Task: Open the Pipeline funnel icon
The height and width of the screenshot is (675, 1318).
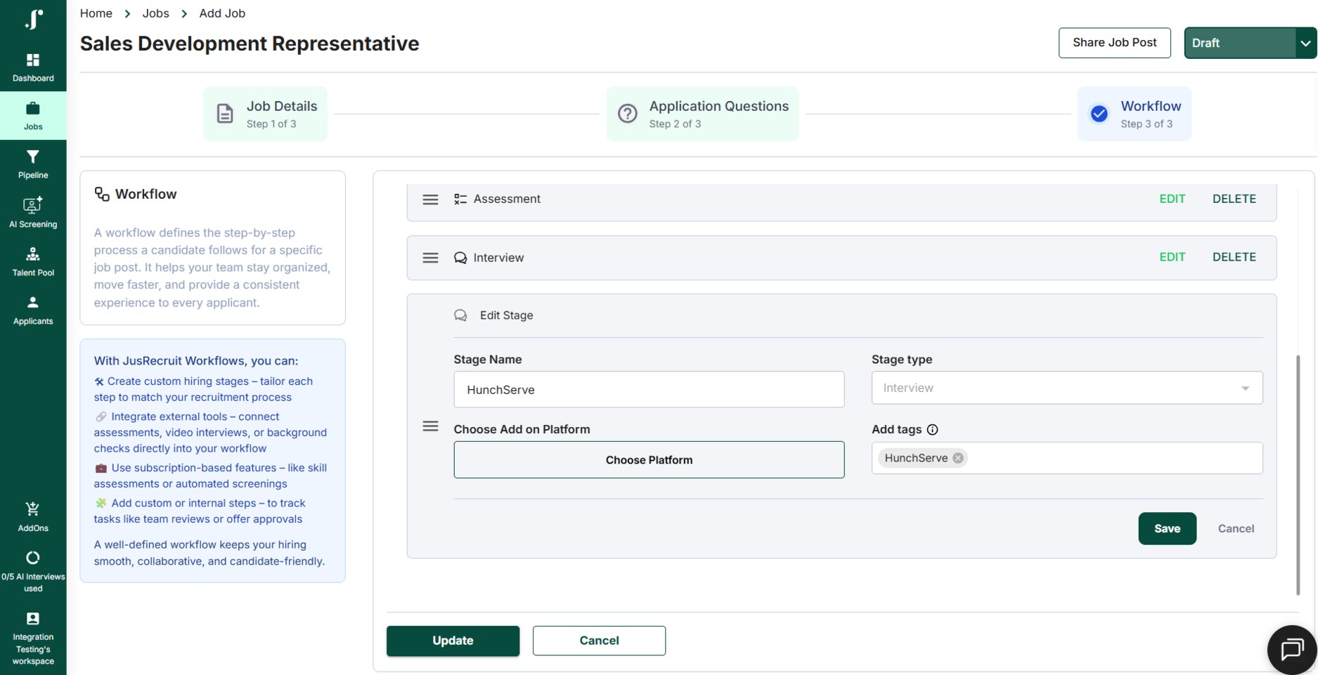Action: pyautogui.click(x=33, y=157)
